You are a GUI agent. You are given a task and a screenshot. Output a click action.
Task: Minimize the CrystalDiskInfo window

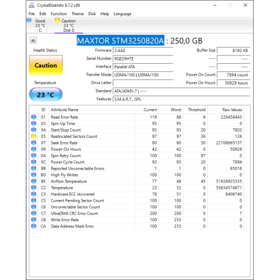pos(214,5)
